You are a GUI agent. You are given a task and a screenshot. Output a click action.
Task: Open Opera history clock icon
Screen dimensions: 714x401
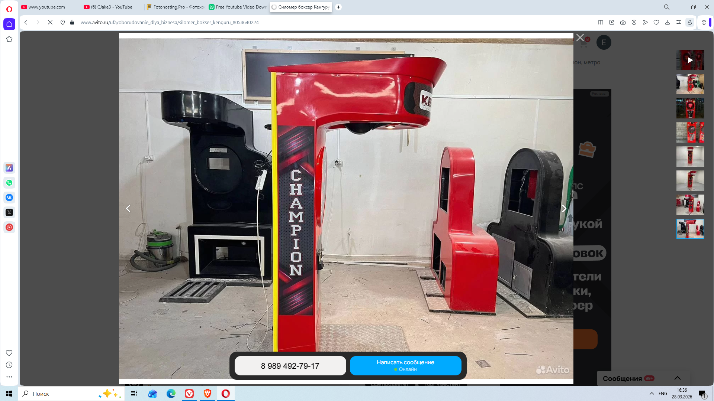pyautogui.click(x=9, y=365)
